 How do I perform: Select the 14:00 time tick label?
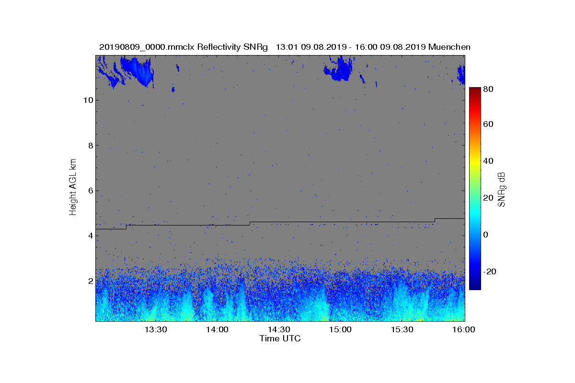(x=217, y=329)
